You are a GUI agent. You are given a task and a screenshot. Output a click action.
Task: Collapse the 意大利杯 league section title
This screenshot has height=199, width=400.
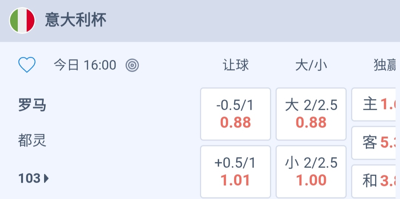coord(76,20)
